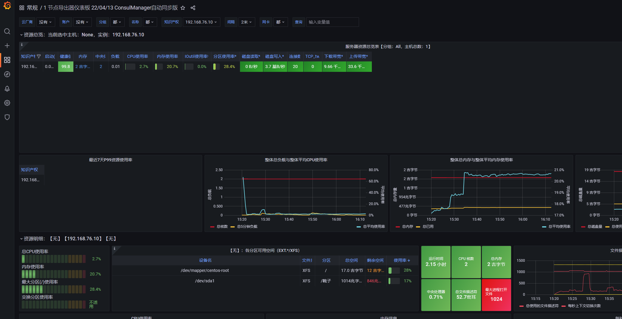Star this dashboard as favorite
The width and height of the screenshot is (622, 319).
click(183, 8)
